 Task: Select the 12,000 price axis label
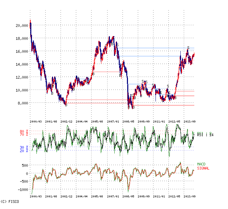point(22,77)
